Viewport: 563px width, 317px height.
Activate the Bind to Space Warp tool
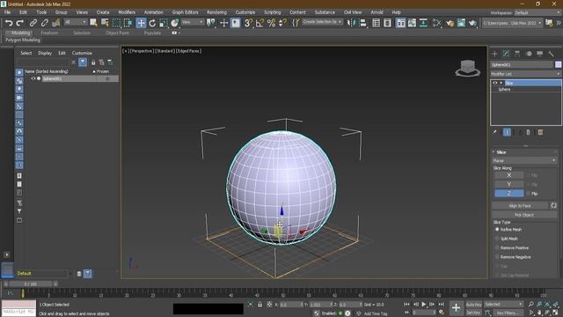tap(56, 23)
